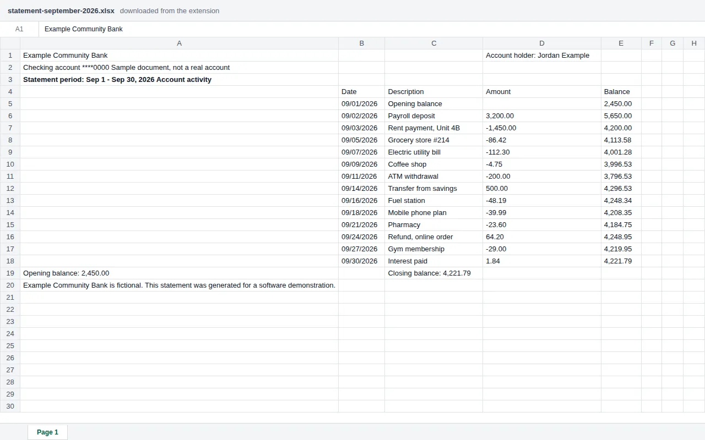
Task: Click the 'Checking account ****0000' cell
Action: pos(179,68)
